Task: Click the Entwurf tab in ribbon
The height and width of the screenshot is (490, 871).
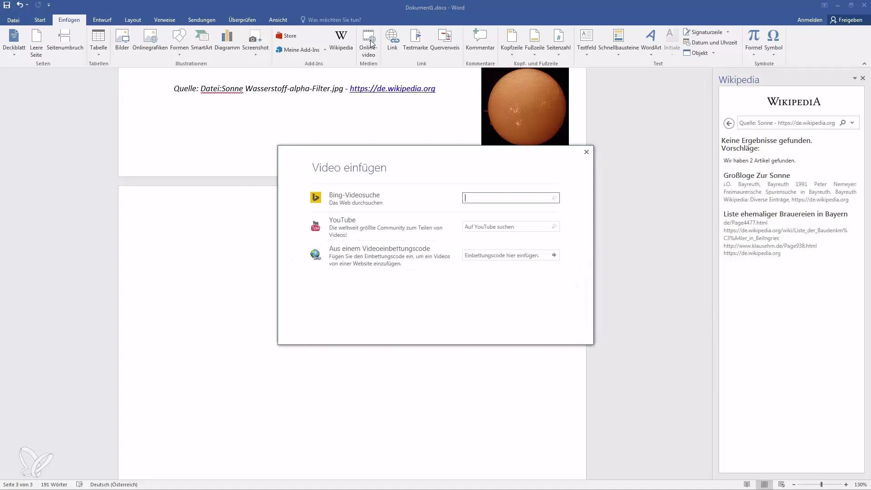Action: coord(102,20)
